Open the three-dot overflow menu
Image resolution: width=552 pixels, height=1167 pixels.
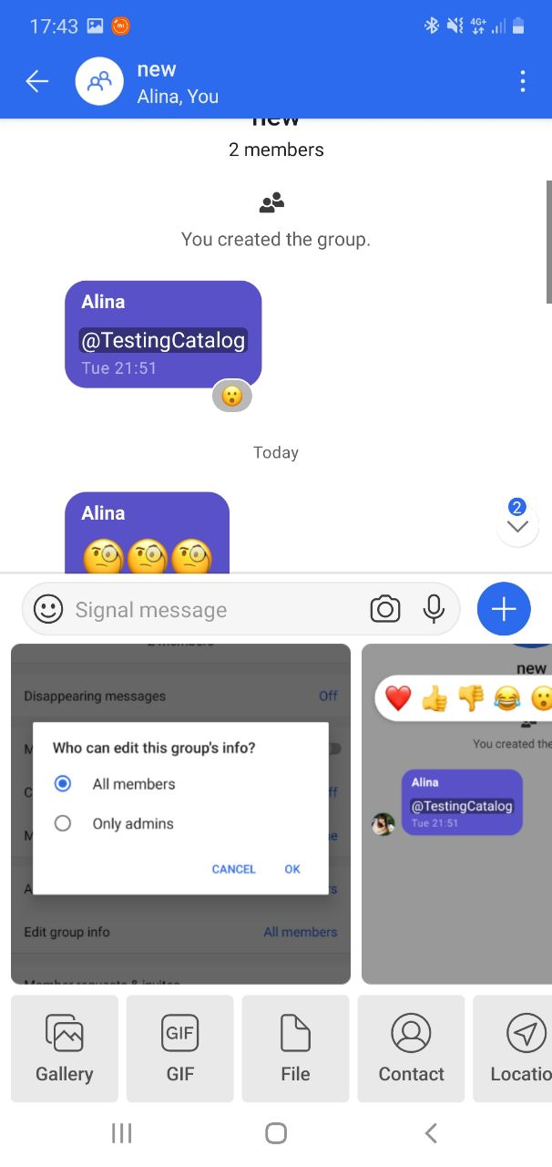pos(522,81)
